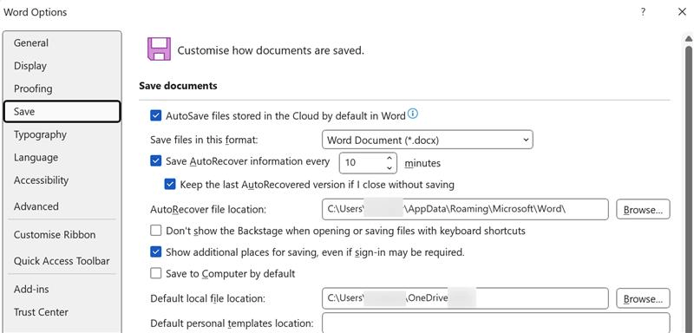Click 'Customise how documents are saved.' text
694x333 pixels.
click(x=271, y=50)
